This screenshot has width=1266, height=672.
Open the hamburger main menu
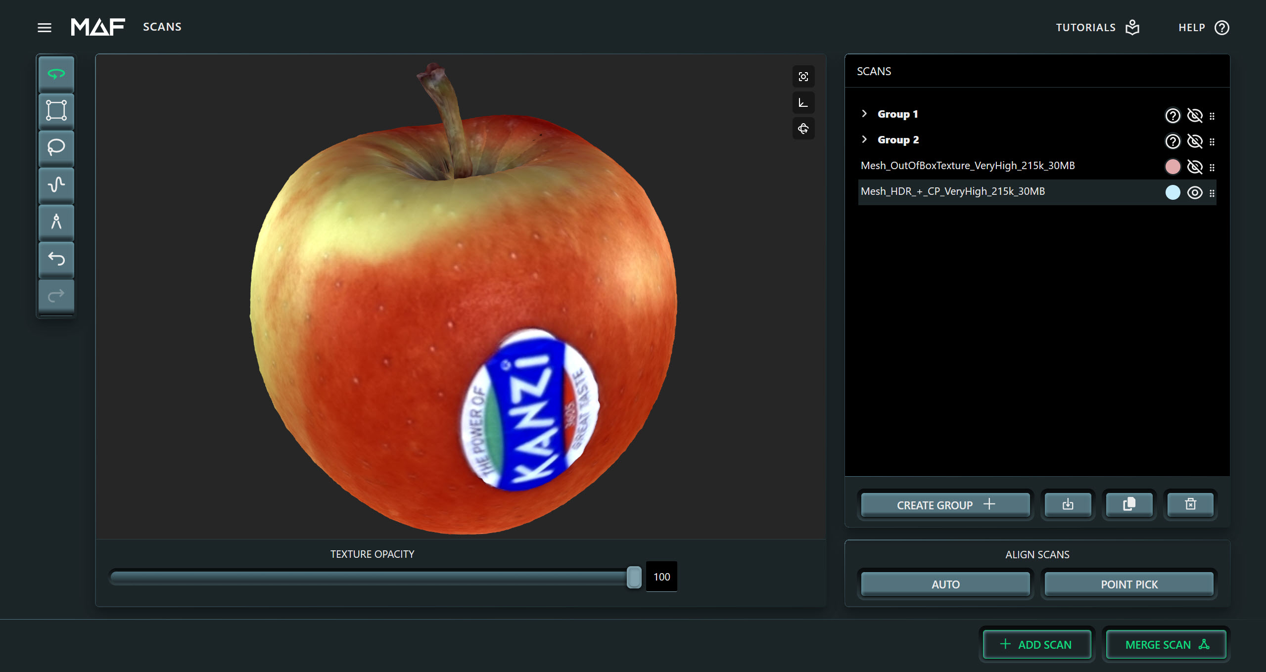pyautogui.click(x=45, y=28)
